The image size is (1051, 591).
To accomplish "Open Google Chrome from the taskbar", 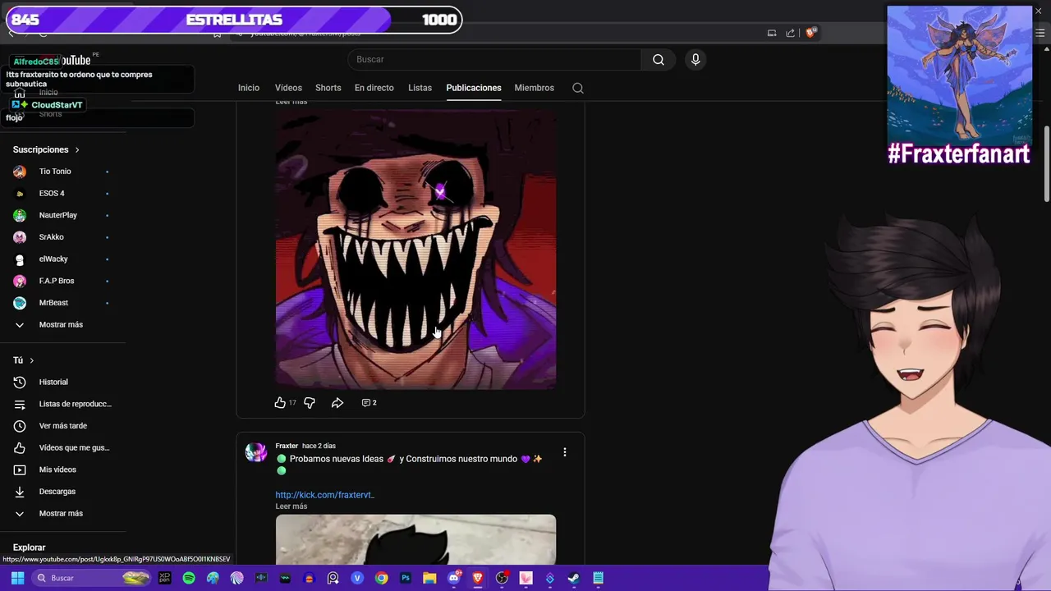I will click(382, 578).
